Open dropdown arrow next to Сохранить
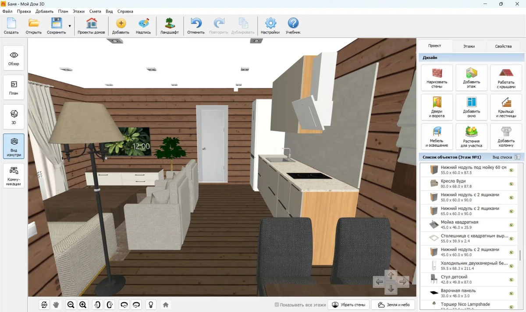This screenshot has width=526, height=312. click(70, 26)
